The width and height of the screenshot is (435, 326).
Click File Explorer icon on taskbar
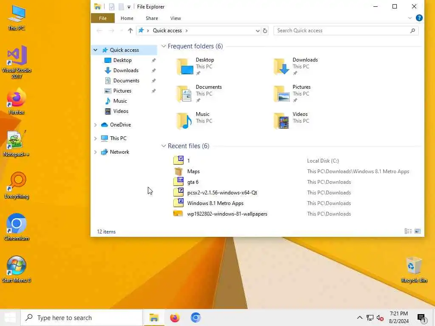tap(154, 318)
